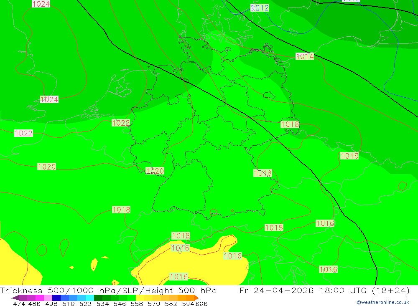Select the darkest green legend swatch
This screenshot has width=418, height=306.
(x=98, y=298)
